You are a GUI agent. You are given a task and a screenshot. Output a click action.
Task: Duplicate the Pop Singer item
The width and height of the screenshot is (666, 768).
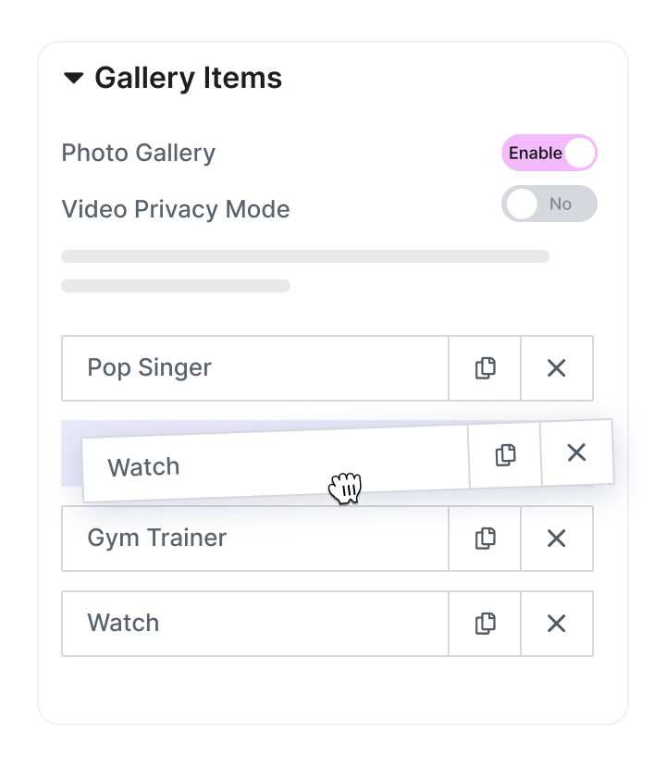[x=485, y=368]
